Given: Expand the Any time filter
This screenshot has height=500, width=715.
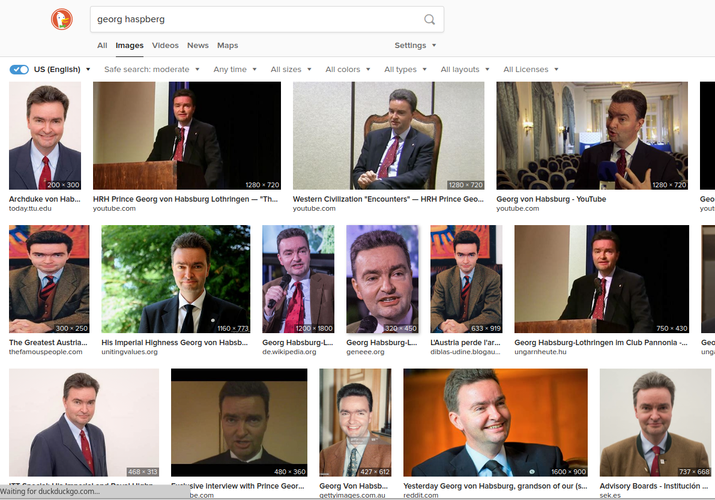Looking at the screenshot, I should 235,69.
